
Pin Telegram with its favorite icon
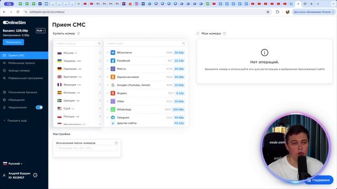pos(107,118)
